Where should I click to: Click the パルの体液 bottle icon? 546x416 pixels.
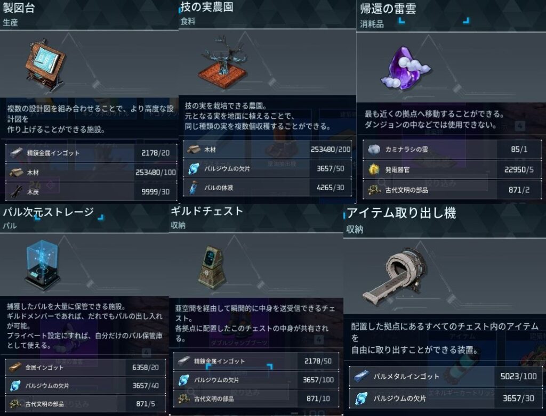pyautogui.click(x=193, y=187)
